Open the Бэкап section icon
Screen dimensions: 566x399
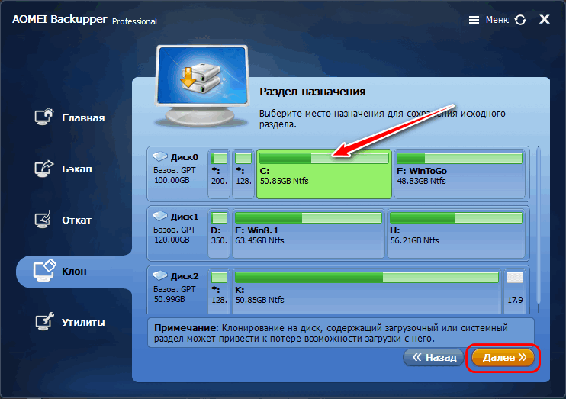(43, 169)
